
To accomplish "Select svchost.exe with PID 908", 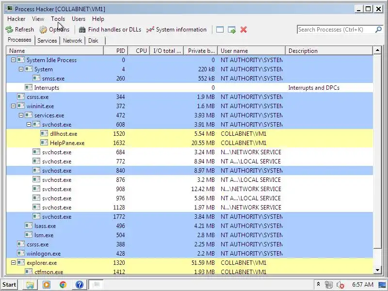I will (x=190, y=189).
